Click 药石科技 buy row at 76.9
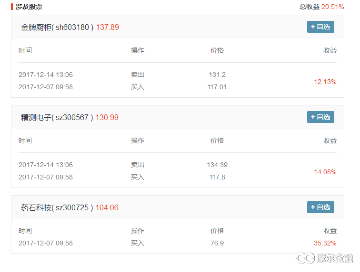Image resolution: width=360 pixels, height=272 pixels. [178, 243]
